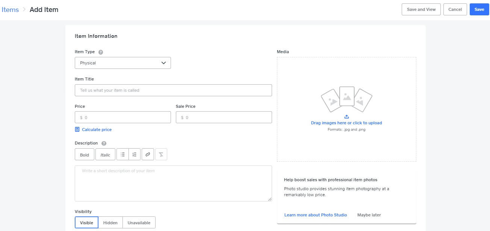Set item visibility to Hidden
490x231 pixels.
(x=110, y=222)
